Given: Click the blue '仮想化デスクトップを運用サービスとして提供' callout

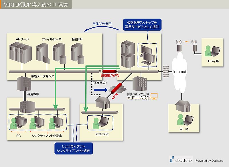Looking at the screenshot, I should (142, 25).
